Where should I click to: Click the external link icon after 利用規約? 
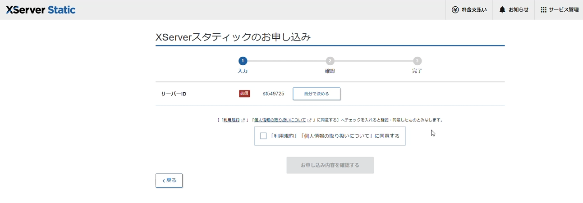click(243, 120)
